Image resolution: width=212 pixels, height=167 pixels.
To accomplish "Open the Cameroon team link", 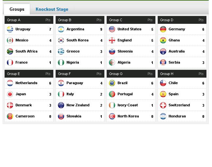I will pos(25,116).
